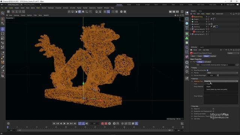The height and width of the screenshot is (135, 240).
Task: Select the Live Selection tool
Action: click(3, 19)
